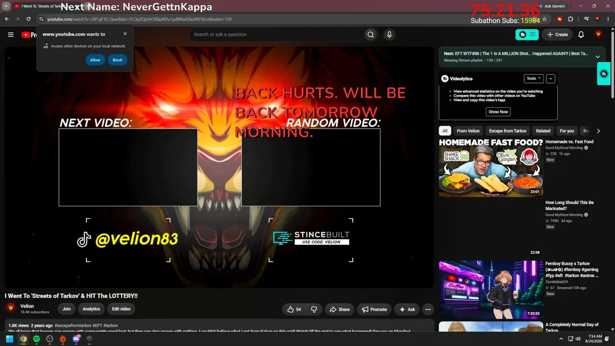The image size is (615, 346).
Task: Close the local network permission popup
Action: pos(125,34)
